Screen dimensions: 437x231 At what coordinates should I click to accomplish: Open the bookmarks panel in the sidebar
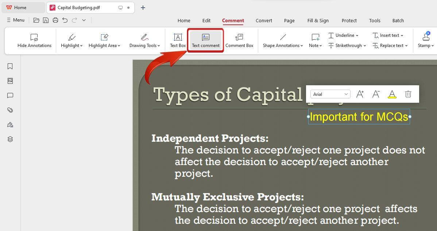pos(10,66)
